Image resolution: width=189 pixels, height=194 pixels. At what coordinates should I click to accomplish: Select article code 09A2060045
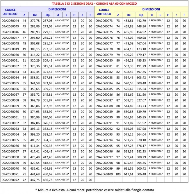pos(10,26)
